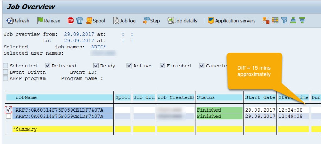Select the job row started at 12:49:08
The image size is (321, 144).
pyautogui.click(x=8, y=116)
